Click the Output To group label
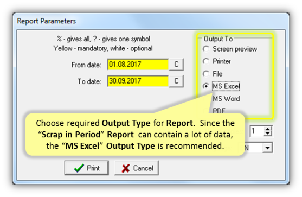Image resolution: width=302 pixels, height=197 pixels. pos(218,39)
